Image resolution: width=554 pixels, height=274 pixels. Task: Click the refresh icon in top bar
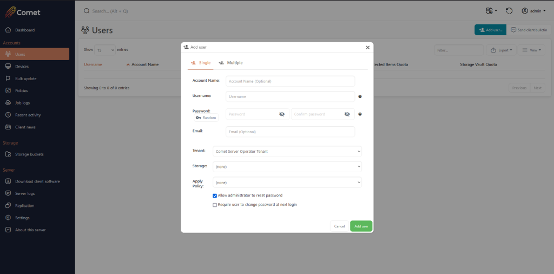coord(509,11)
